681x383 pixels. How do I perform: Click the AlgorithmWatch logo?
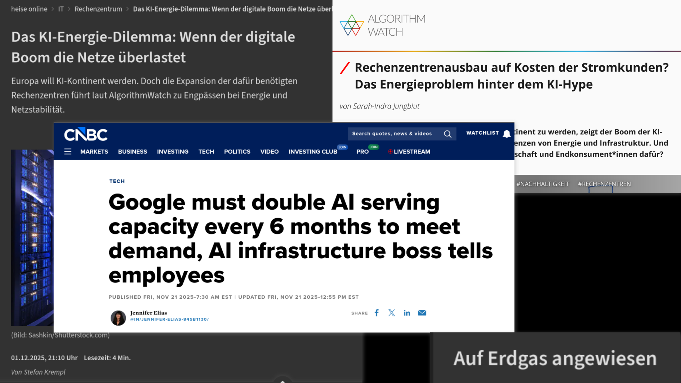click(x=382, y=25)
